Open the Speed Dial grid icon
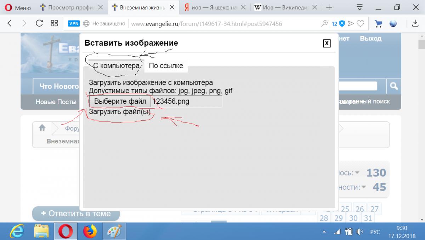425x240 pixels. [54, 23]
